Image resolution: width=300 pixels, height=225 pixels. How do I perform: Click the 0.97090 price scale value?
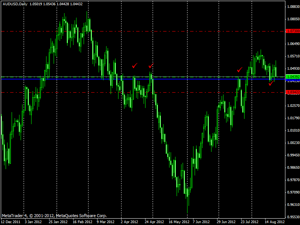(x=292, y=192)
